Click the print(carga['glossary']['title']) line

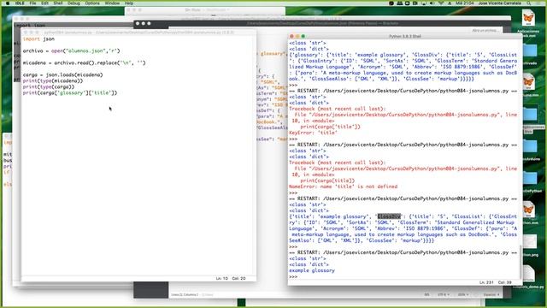pos(70,92)
